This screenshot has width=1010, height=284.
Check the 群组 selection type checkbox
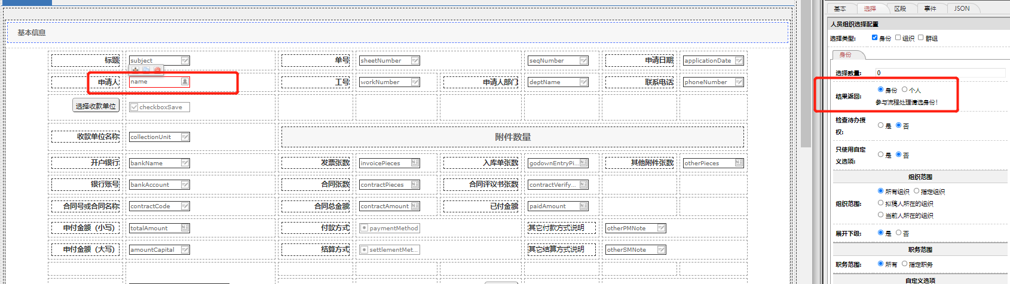tap(921, 38)
